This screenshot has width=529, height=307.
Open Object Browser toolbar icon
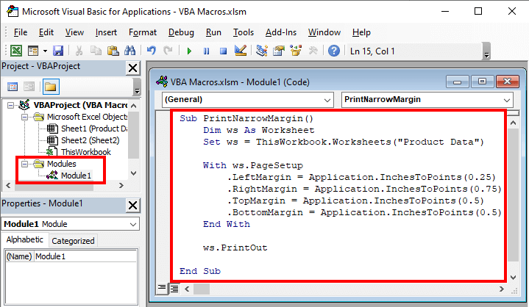click(296, 51)
